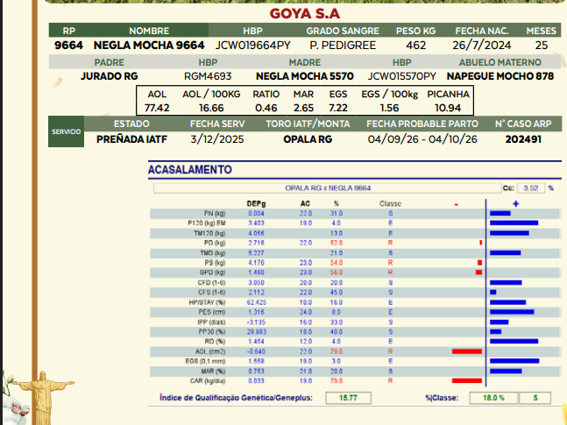Select the EGS value 7.22
Viewport: 567px width, 425px height.
[338, 108]
